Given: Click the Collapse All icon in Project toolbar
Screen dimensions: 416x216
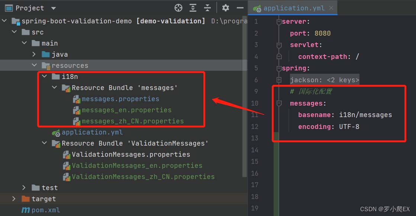Looking at the screenshot, I should [207, 8].
